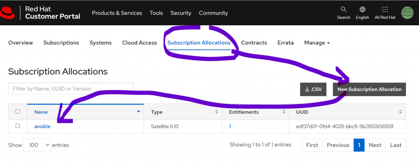Click the Filter by Name search field

click(x=71, y=89)
